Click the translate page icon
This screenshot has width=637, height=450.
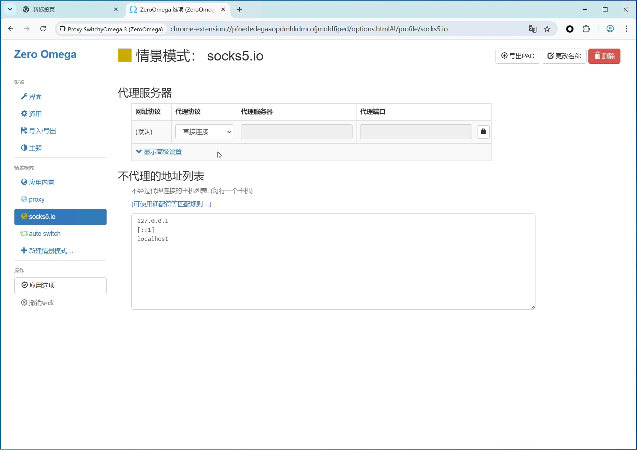click(533, 29)
